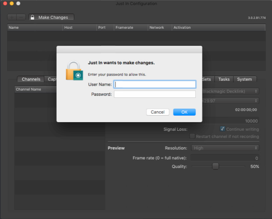The width and height of the screenshot is (272, 219).
Task: Focus the Password field
Action: tap(155, 94)
